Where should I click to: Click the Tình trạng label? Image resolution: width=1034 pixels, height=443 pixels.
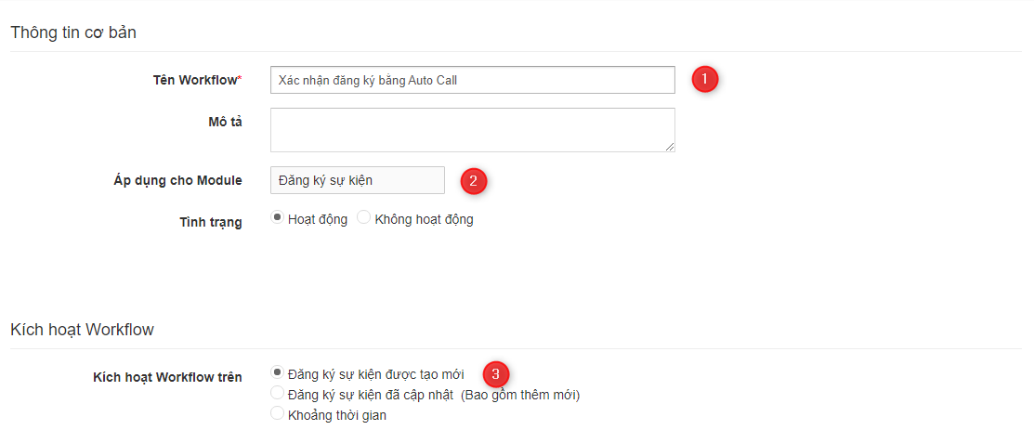tap(211, 222)
